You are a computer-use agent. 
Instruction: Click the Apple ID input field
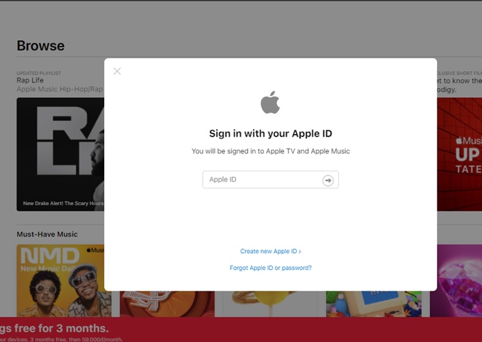(270, 180)
